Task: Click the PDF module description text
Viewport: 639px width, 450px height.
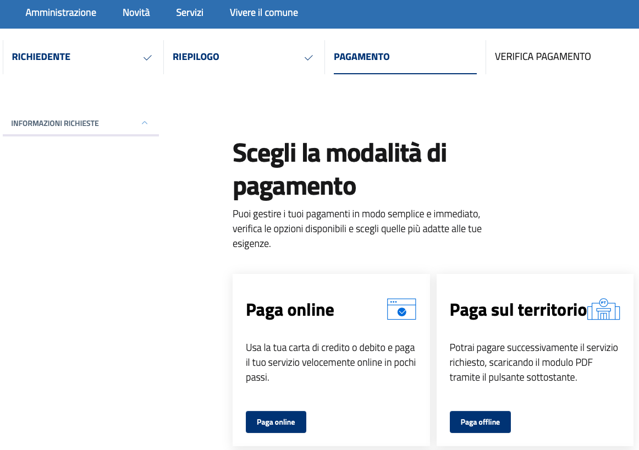Action: [x=533, y=363]
